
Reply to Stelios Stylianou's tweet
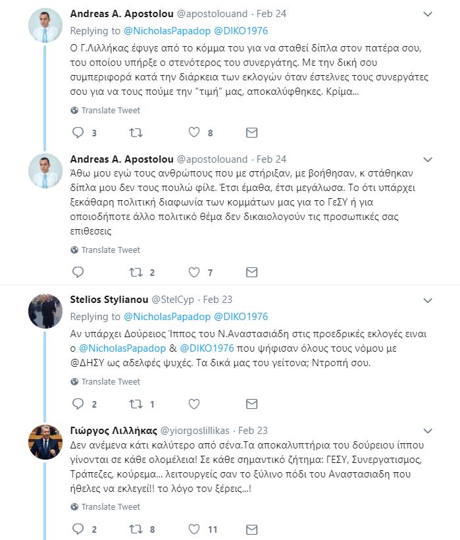78,404
